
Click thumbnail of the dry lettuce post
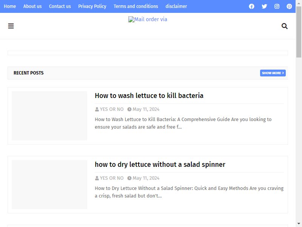(x=49, y=185)
